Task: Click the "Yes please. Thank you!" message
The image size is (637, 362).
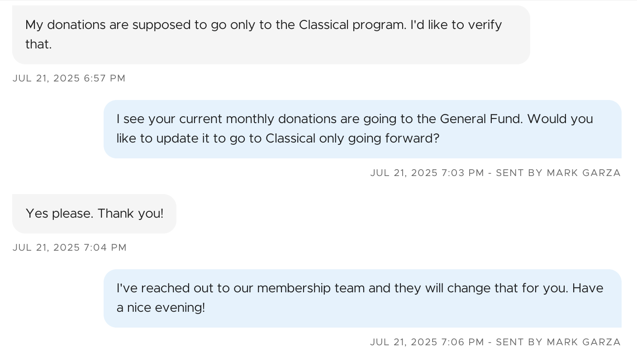Action: point(94,214)
